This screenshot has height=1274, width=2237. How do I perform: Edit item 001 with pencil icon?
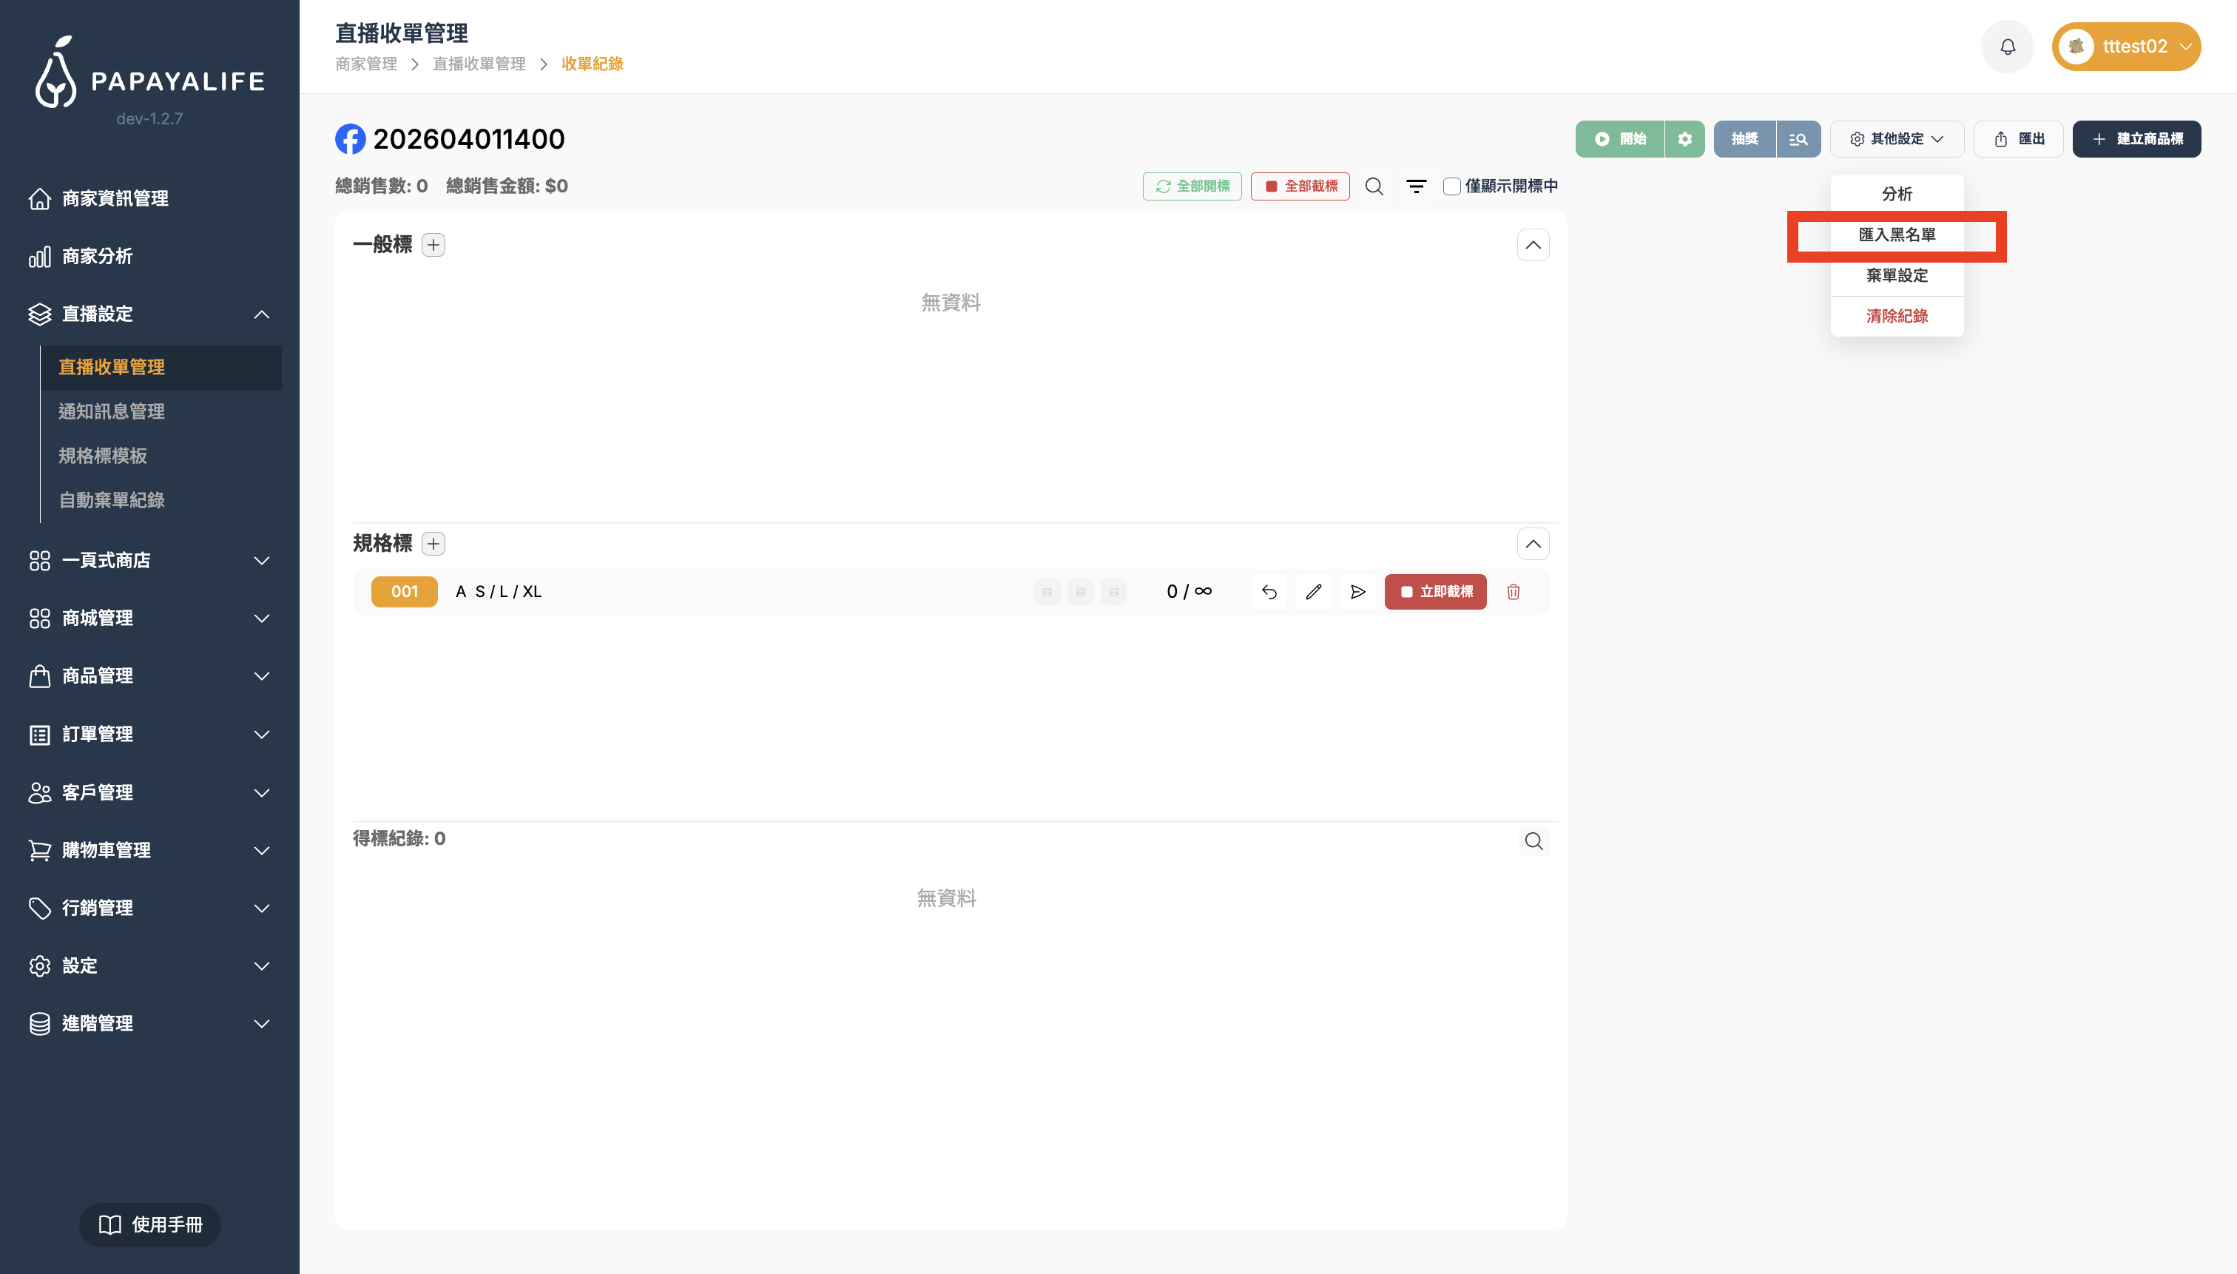click(x=1313, y=593)
